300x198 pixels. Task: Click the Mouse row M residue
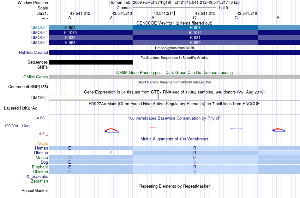pos(195,158)
